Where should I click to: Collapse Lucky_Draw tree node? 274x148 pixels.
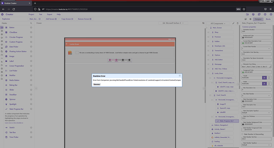click(208, 73)
